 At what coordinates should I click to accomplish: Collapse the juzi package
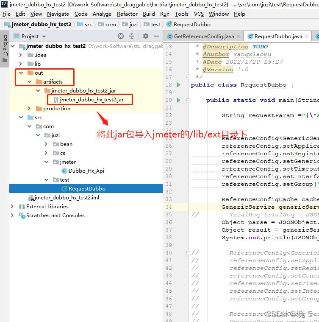[x=38, y=135]
